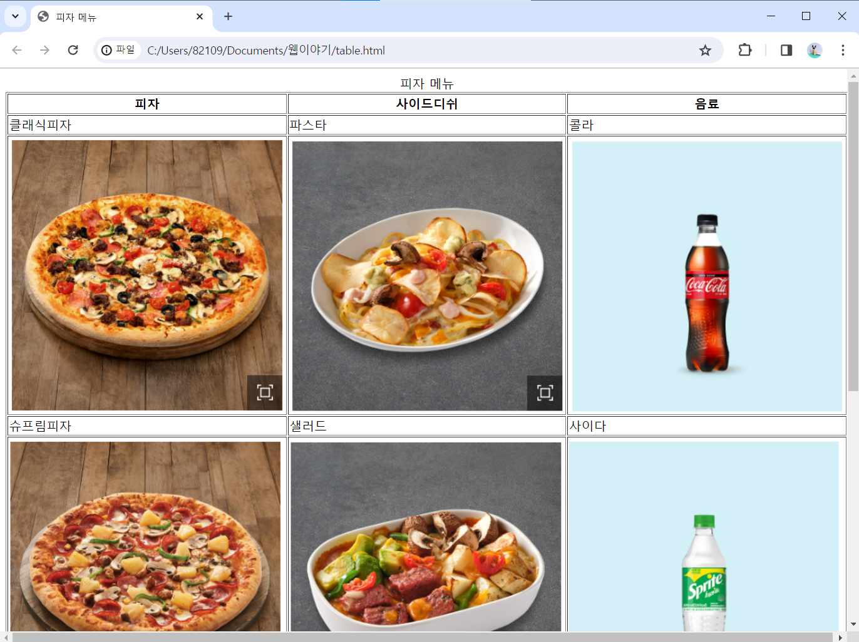The image size is (859, 642).
Task: Click the file info icon in address bar
Action: [118, 50]
